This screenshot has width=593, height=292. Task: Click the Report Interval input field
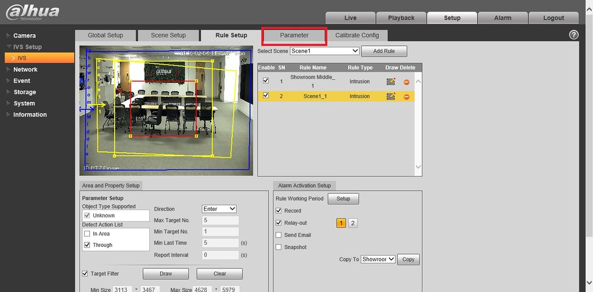(220, 255)
